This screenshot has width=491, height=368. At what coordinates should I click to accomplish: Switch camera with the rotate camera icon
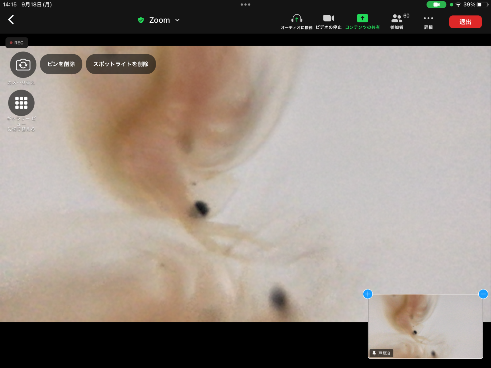(23, 65)
